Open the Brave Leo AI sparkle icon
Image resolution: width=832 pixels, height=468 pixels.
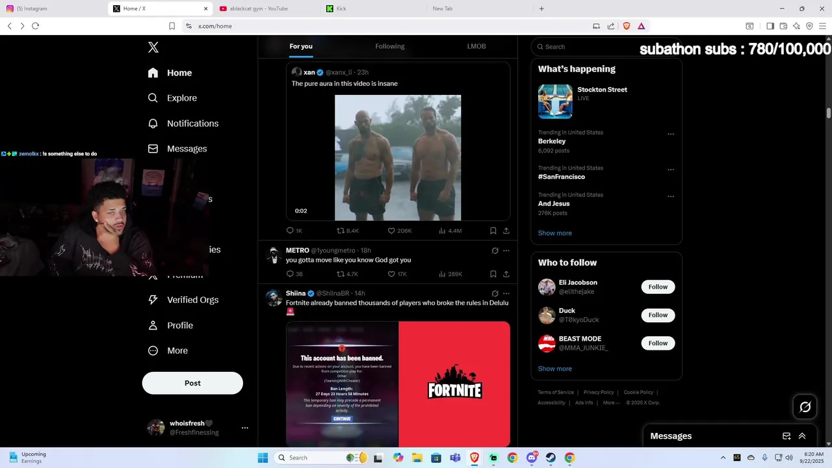[x=796, y=26]
